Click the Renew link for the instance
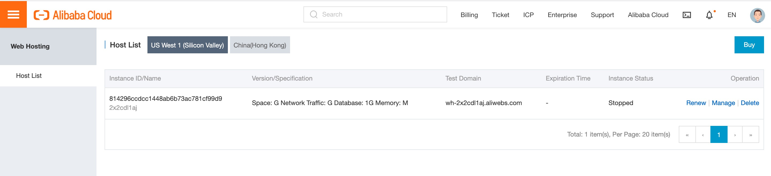The height and width of the screenshot is (176, 771). coord(696,103)
